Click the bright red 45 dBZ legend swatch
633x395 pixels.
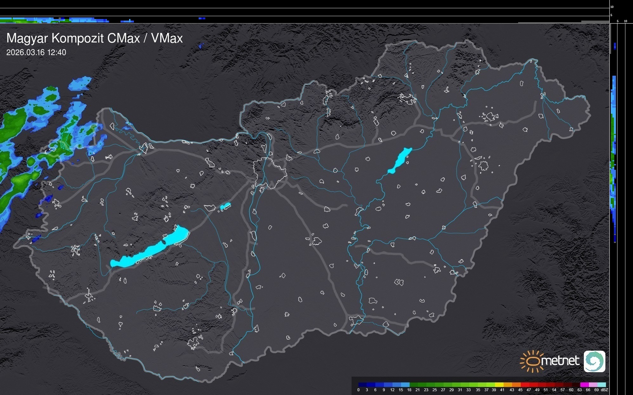click(x=524, y=385)
